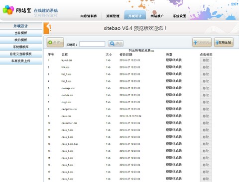Click the file name message.css
The width and height of the screenshot is (239, 182).
pos(68,88)
